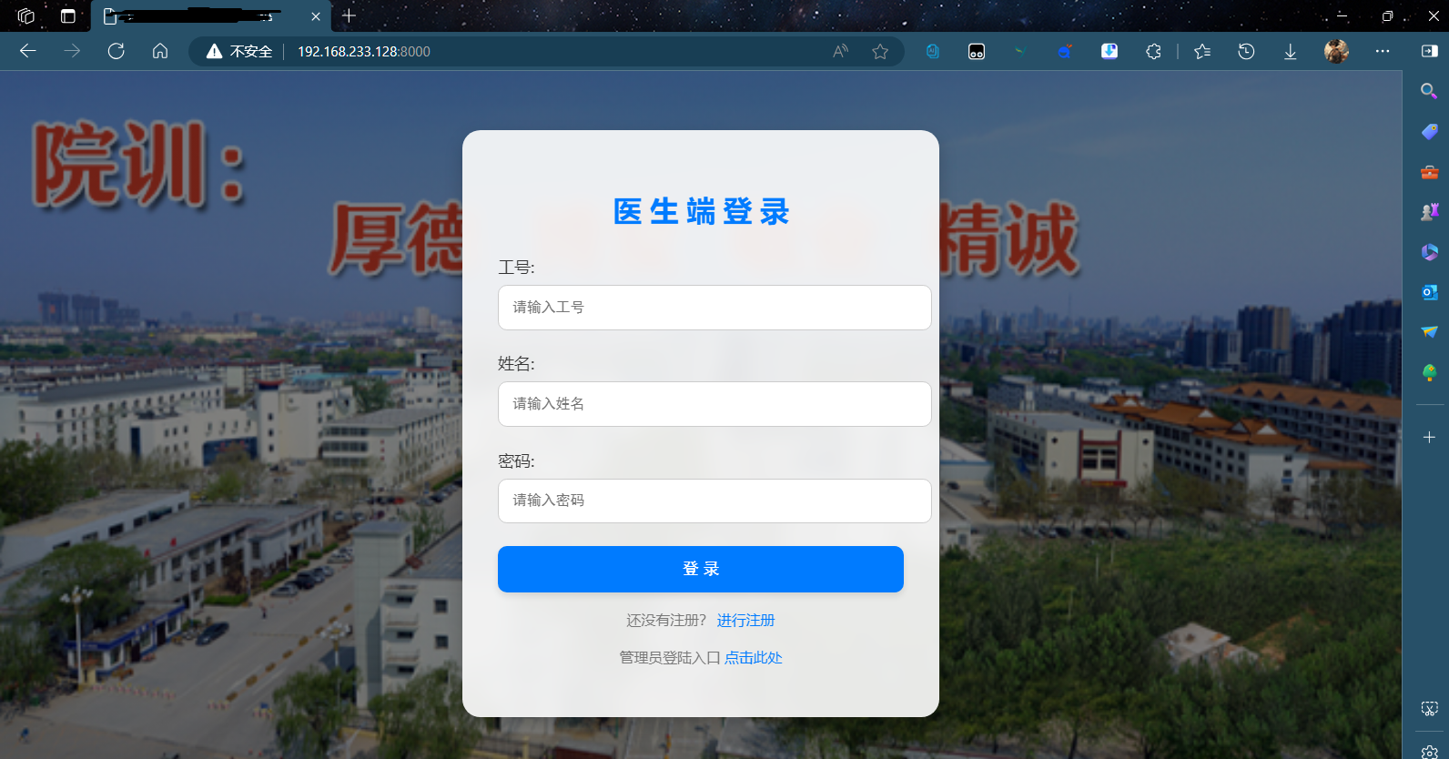
Task: Click the 登录 button
Action: click(x=701, y=569)
